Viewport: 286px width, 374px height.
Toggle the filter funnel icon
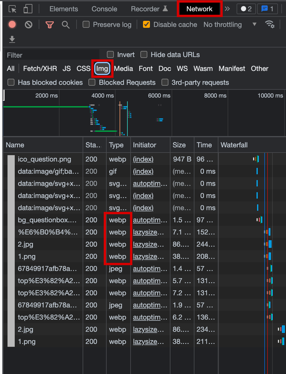tap(50, 25)
